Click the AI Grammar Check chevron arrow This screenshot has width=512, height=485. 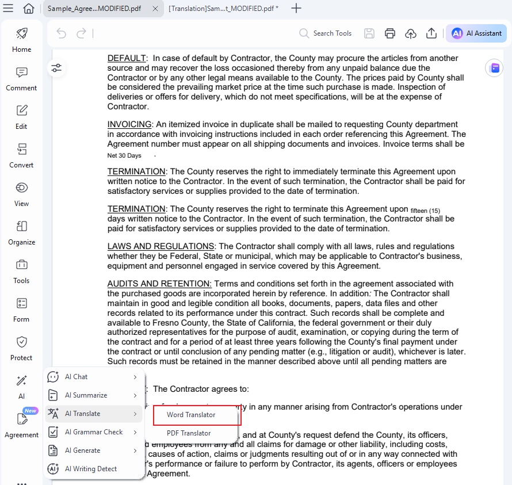[135, 432]
